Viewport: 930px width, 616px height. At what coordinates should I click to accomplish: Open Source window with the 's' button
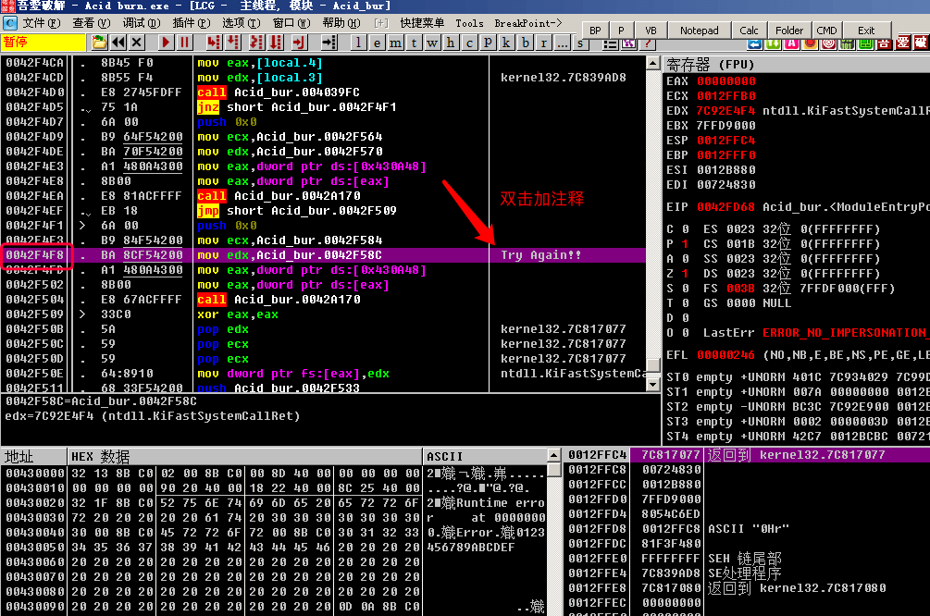(580, 43)
